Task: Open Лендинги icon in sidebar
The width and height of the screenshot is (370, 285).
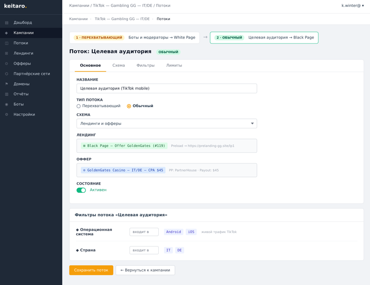Action: (7, 53)
